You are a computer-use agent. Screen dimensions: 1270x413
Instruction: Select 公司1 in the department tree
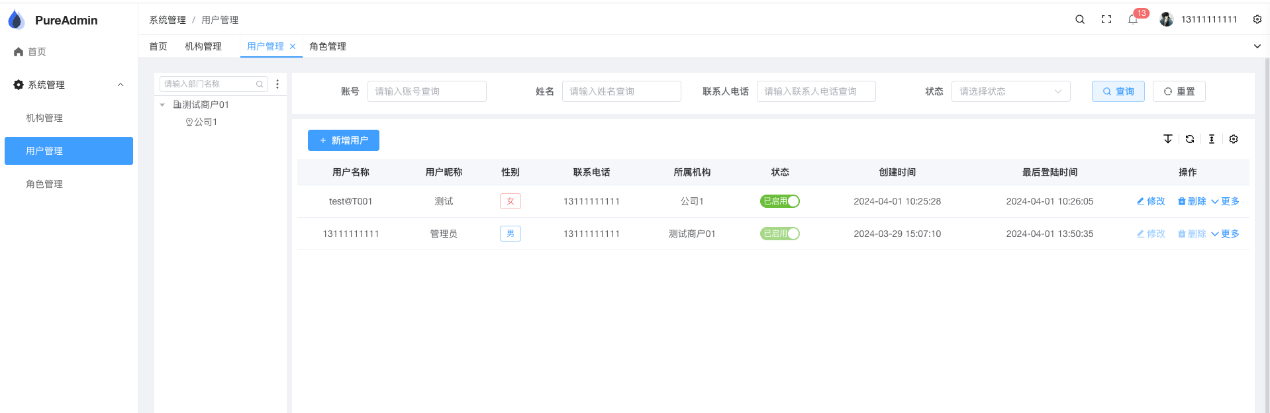(205, 122)
